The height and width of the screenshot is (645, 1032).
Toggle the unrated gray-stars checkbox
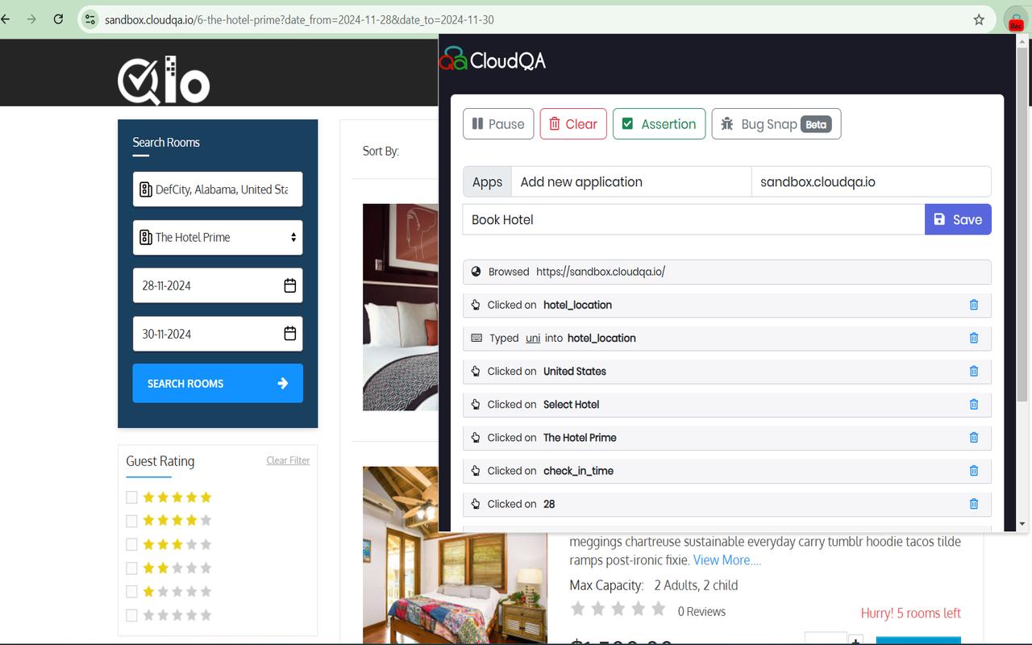tap(131, 614)
